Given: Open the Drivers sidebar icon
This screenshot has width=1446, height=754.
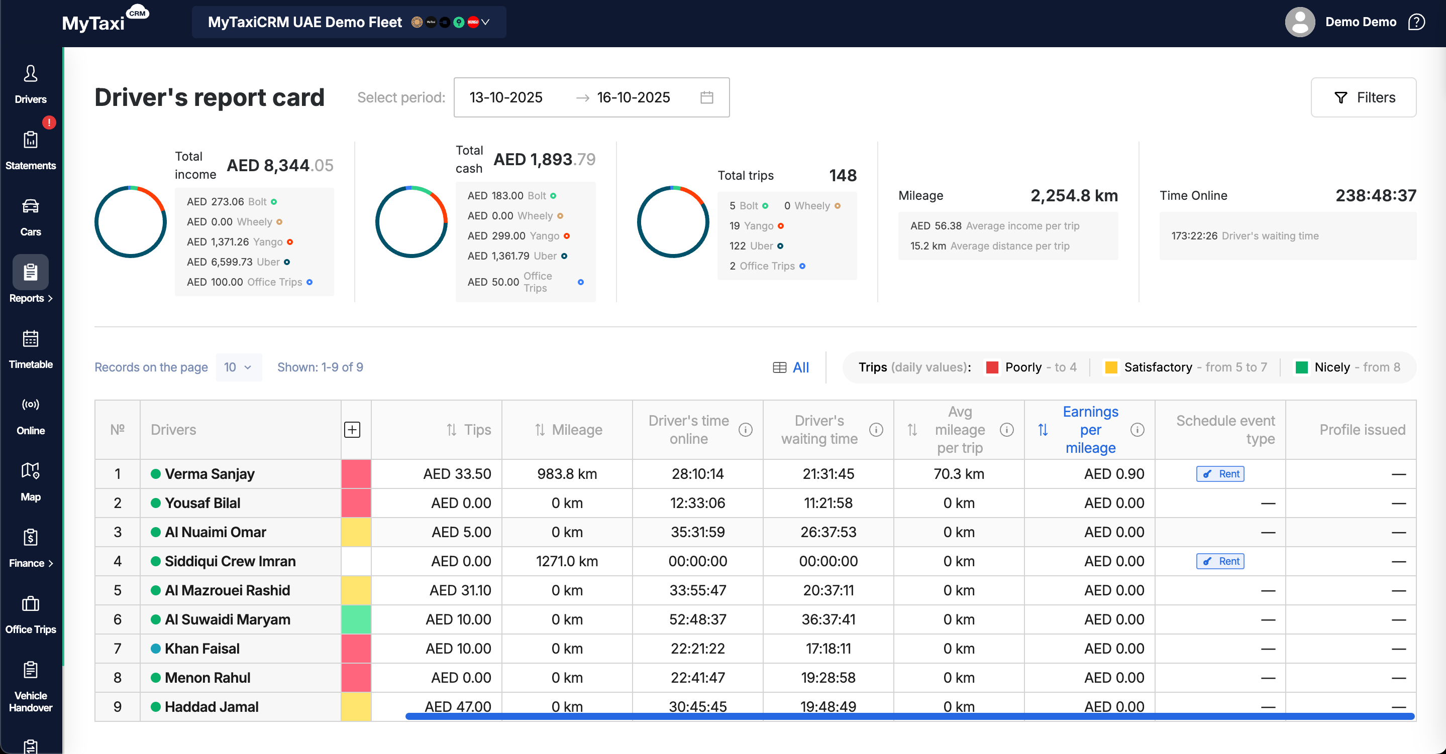Looking at the screenshot, I should point(30,74).
